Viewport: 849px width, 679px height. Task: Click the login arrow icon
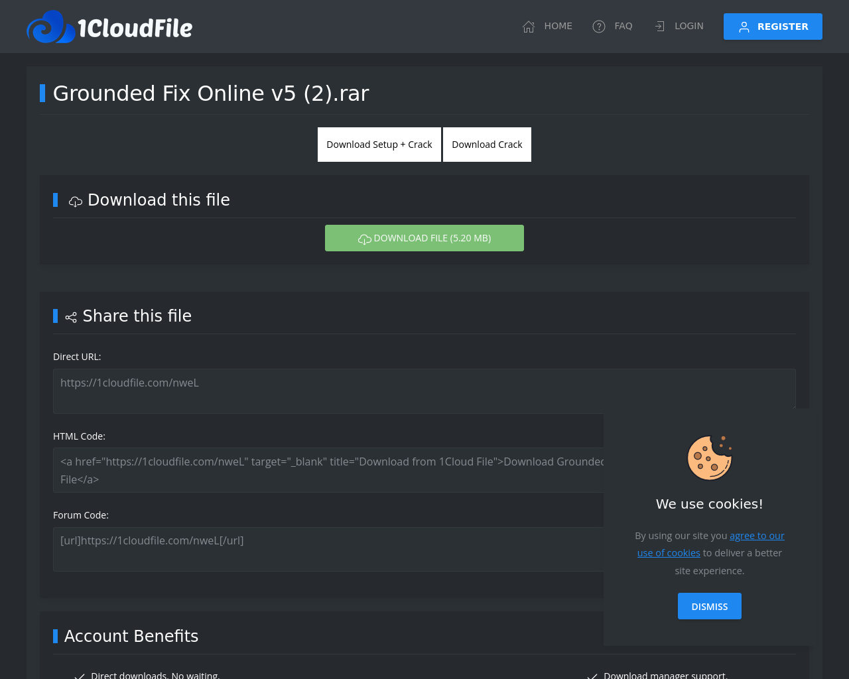click(659, 27)
